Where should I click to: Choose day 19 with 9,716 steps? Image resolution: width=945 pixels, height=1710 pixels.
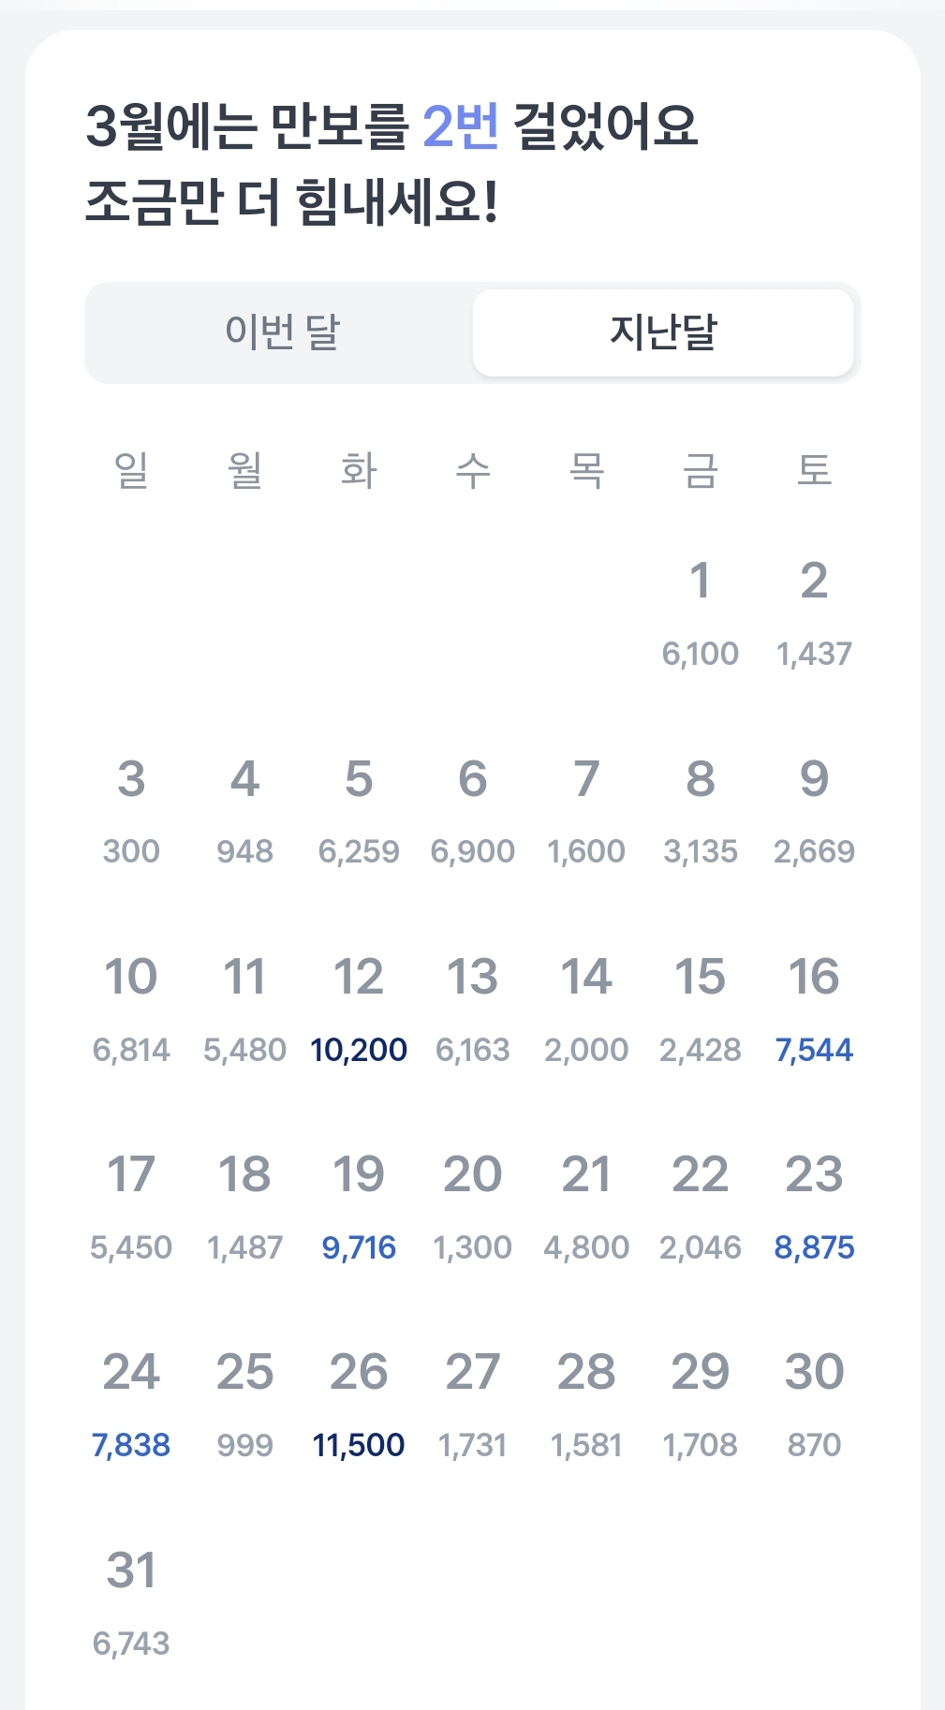click(x=359, y=1207)
